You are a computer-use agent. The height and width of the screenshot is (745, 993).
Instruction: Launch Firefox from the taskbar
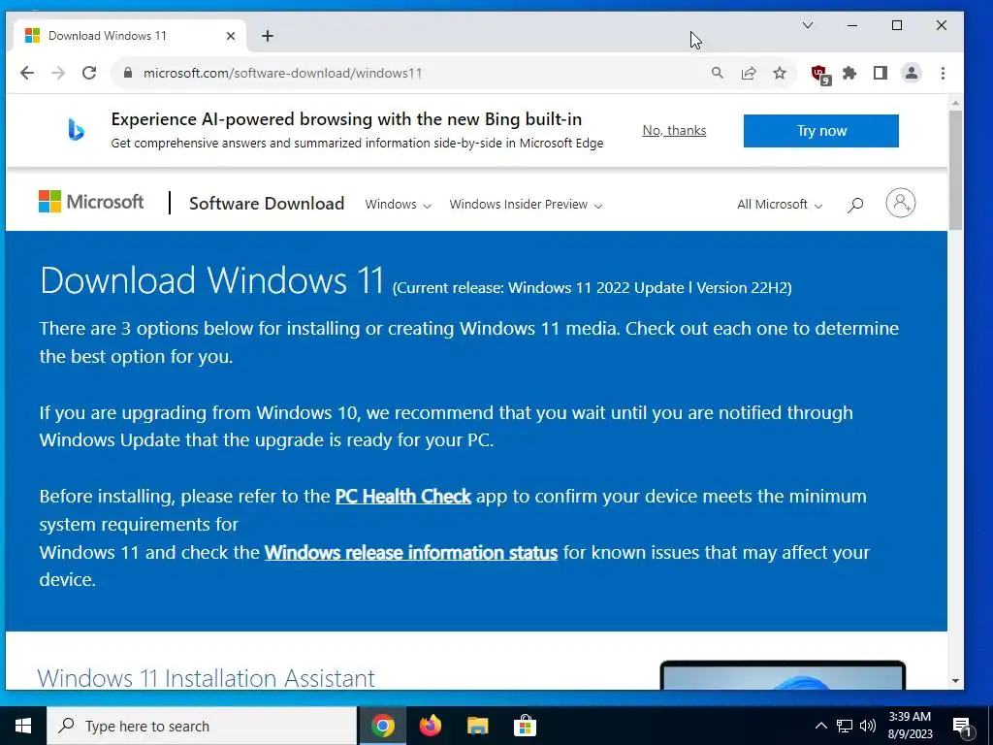[x=430, y=726]
